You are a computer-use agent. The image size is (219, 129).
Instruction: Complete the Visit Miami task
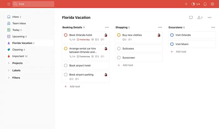coord(172,44)
